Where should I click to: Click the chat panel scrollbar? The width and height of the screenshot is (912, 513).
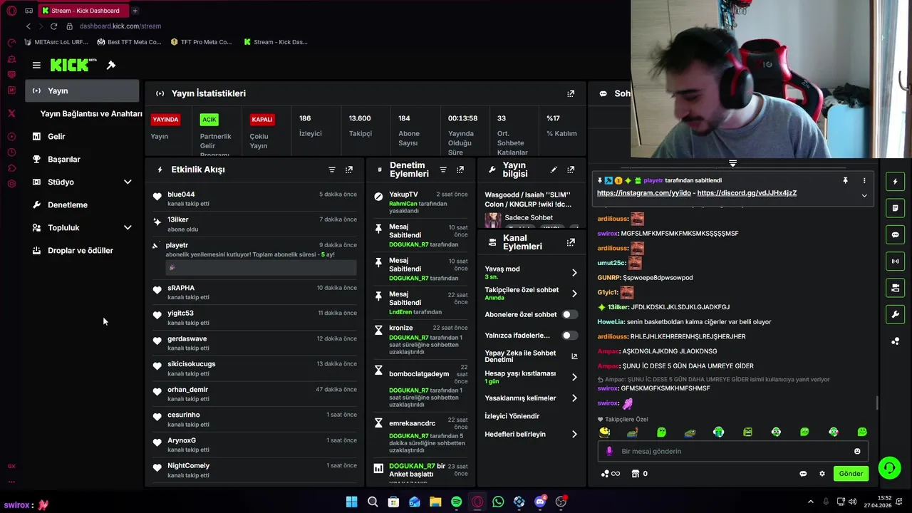click(877, 403)
